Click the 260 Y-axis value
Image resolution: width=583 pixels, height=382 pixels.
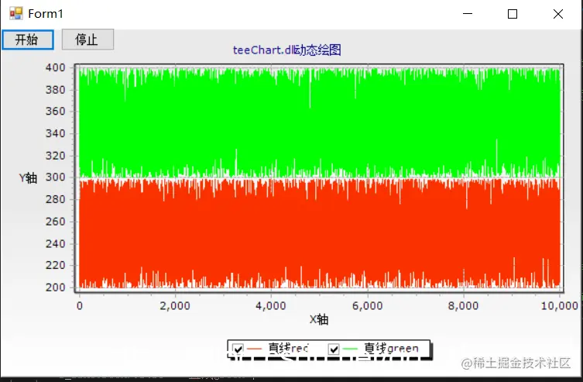pyautogui.click(x=56, y=222)
